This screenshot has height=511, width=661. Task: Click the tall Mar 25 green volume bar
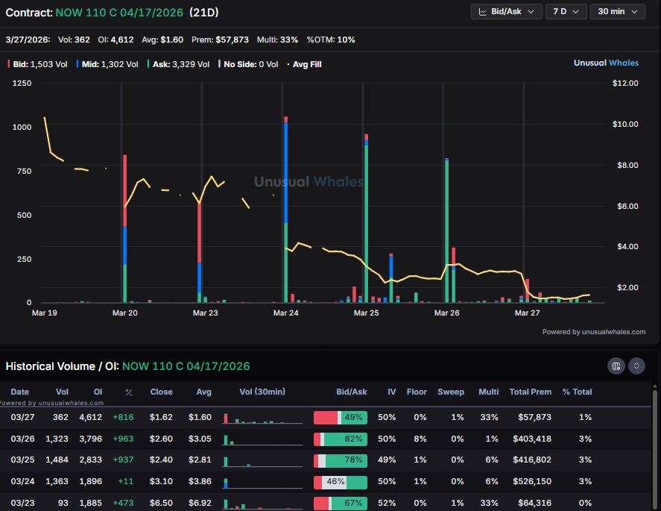(x=367, y=224)
